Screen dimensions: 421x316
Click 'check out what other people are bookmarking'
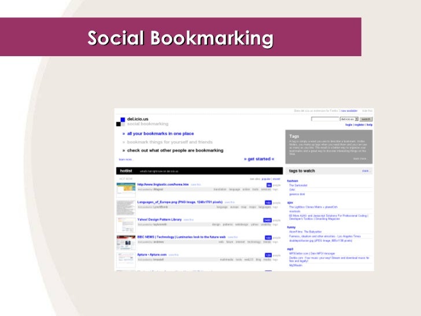pos(175,150)
